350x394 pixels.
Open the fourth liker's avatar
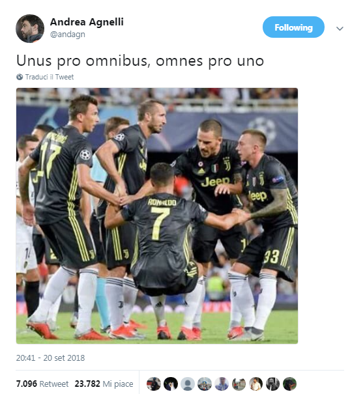click(x=205, y=384)
